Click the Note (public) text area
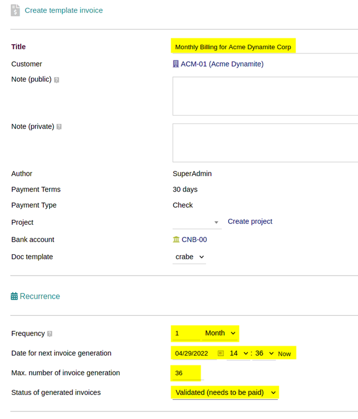Viewport: 358px width, 419px height. [x=265, y=96]
